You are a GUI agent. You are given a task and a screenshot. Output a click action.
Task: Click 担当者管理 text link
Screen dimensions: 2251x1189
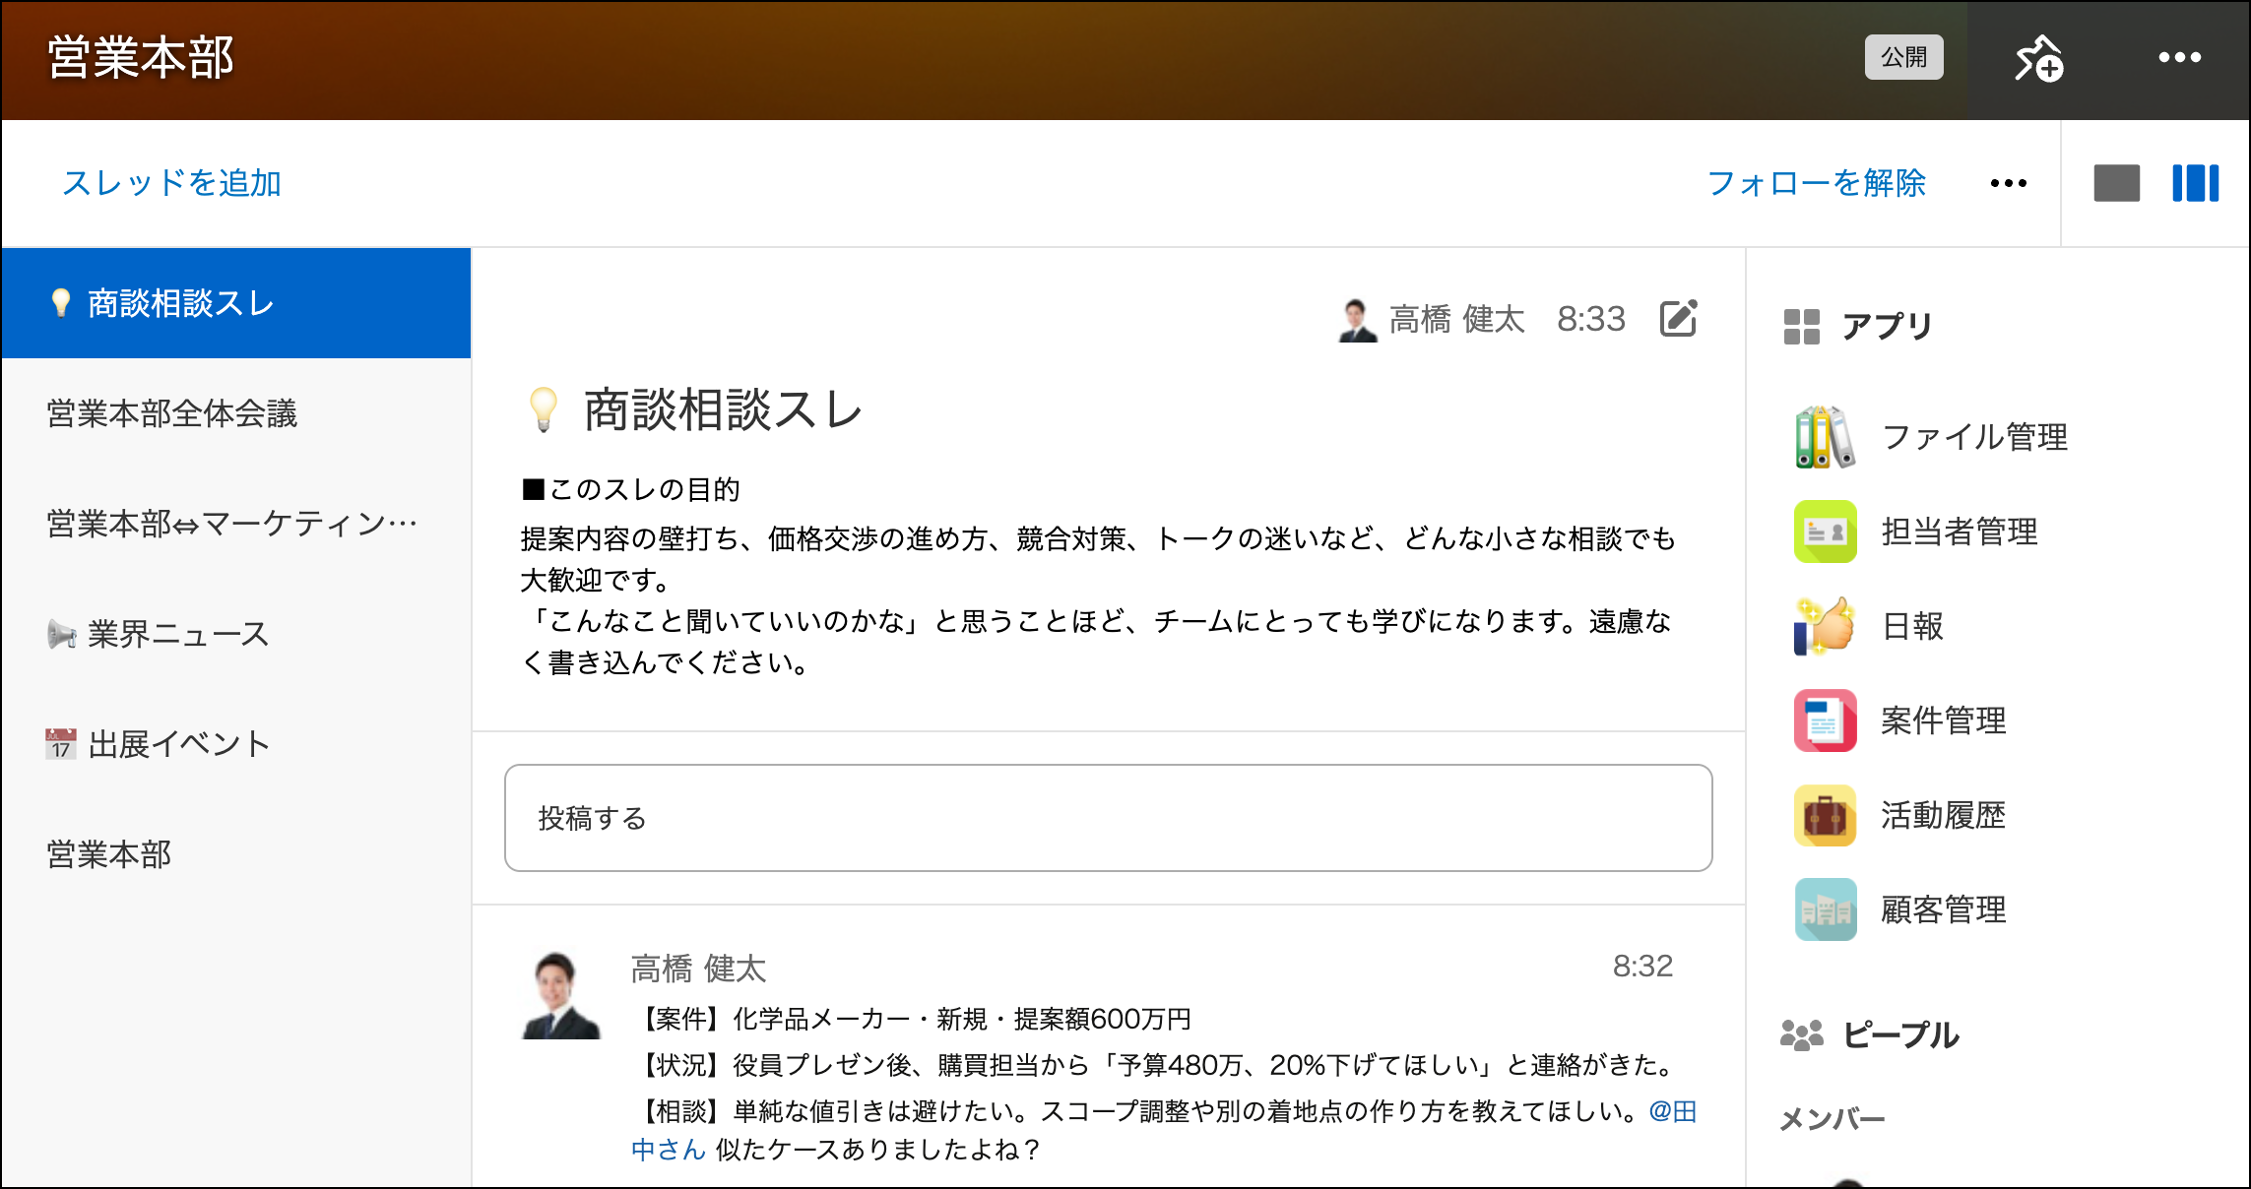[1960, 532]
